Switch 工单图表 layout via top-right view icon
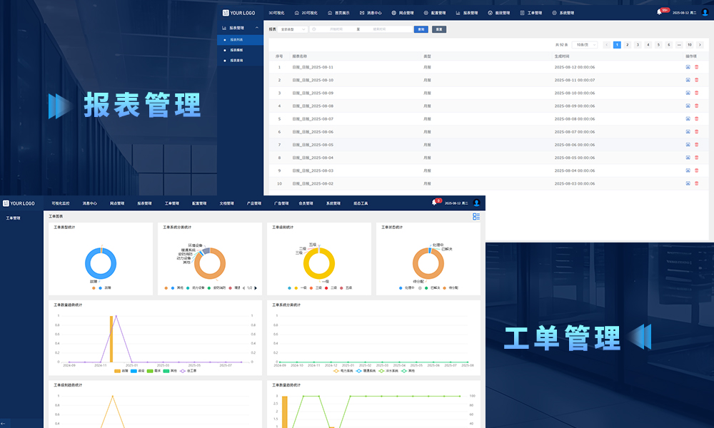The width and height of the screenshot is (714, 428). (x=476, y=216)
